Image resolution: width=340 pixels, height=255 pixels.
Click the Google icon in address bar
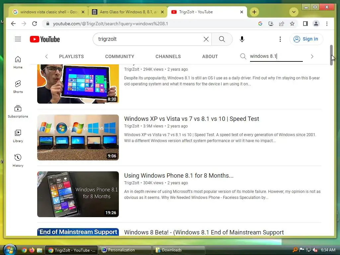[x=260, y=24]
